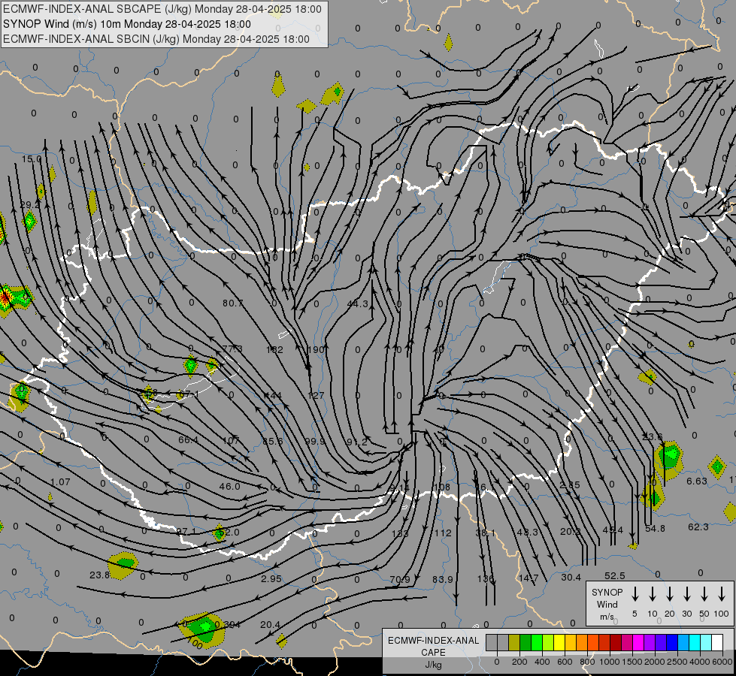The width and height of the screenshot is (736, 676).
Task: Click the wind legend arrow above 100
Action: [722, 594]
